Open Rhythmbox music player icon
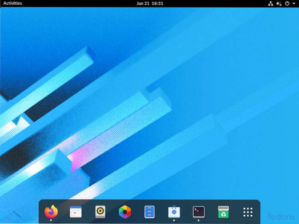 100,212
